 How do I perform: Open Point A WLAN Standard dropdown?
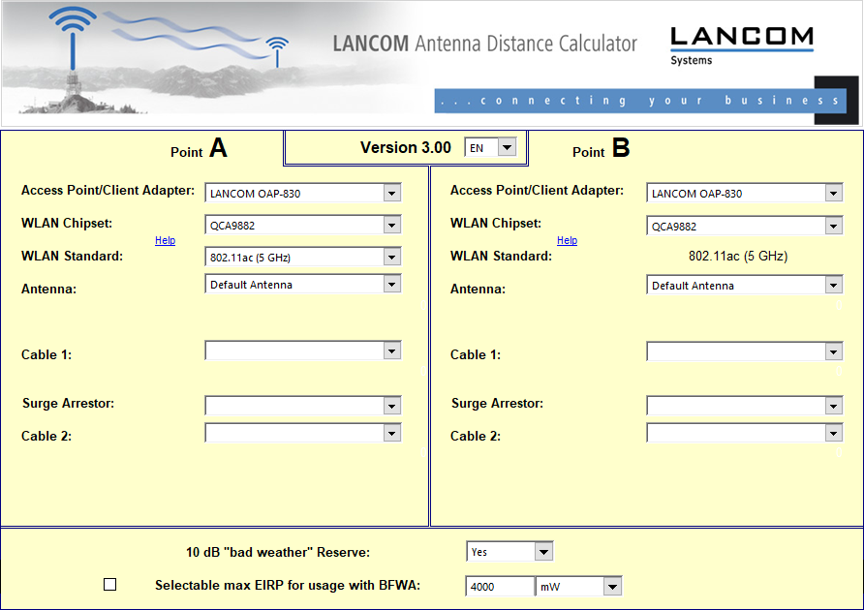302,258
